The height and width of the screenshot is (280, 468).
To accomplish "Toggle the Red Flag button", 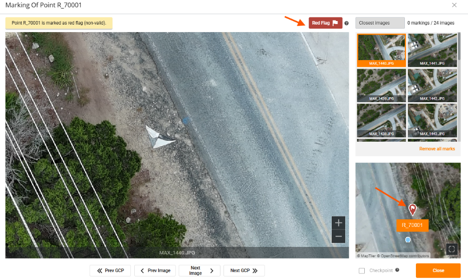I will tap(325, 23).
